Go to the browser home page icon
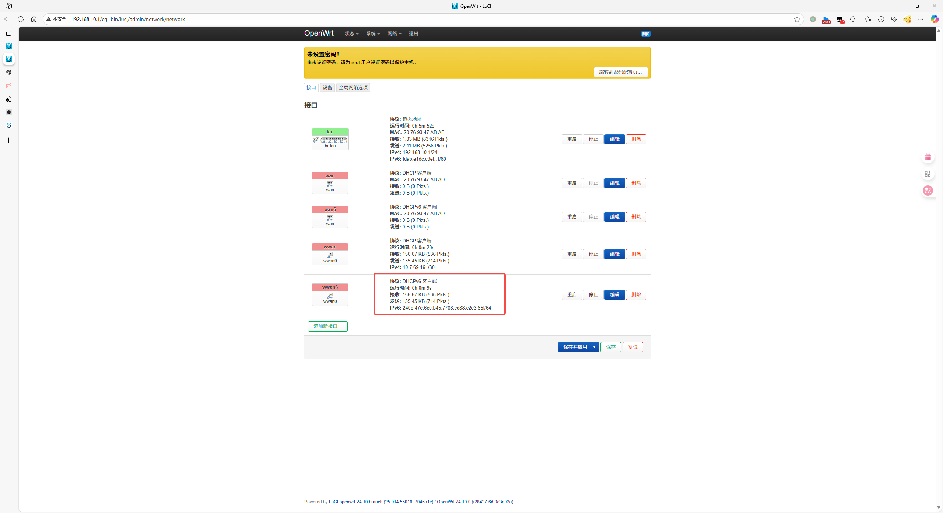Viewport: 943px width, 513px height. click(34, 19)
